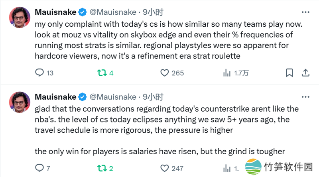
Task: Retweet the first Mauisnake tweet
Action: 101,73
